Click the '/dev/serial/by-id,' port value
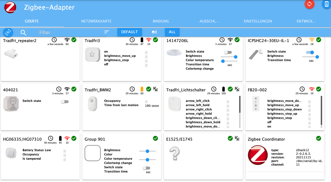331x182 pixels. 309,161
